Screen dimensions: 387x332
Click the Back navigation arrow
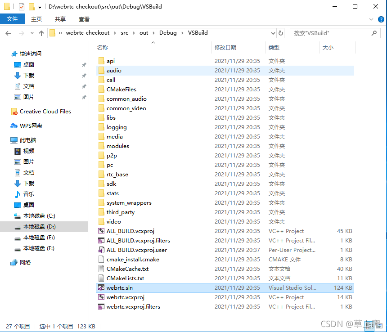(8, 33)
